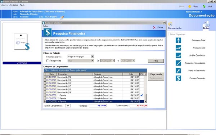This screenshot has height=135, width=216.
Task: Open the Análise Ortodôntica icon
Action: [x=178, y=55]
